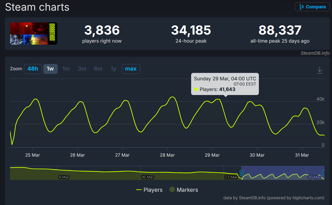Click the 40k y-axis label

click(320, 99)
